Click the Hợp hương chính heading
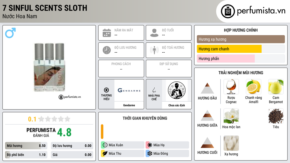The height and width of the screenshot is (163, 290). (x=241, y=30)
